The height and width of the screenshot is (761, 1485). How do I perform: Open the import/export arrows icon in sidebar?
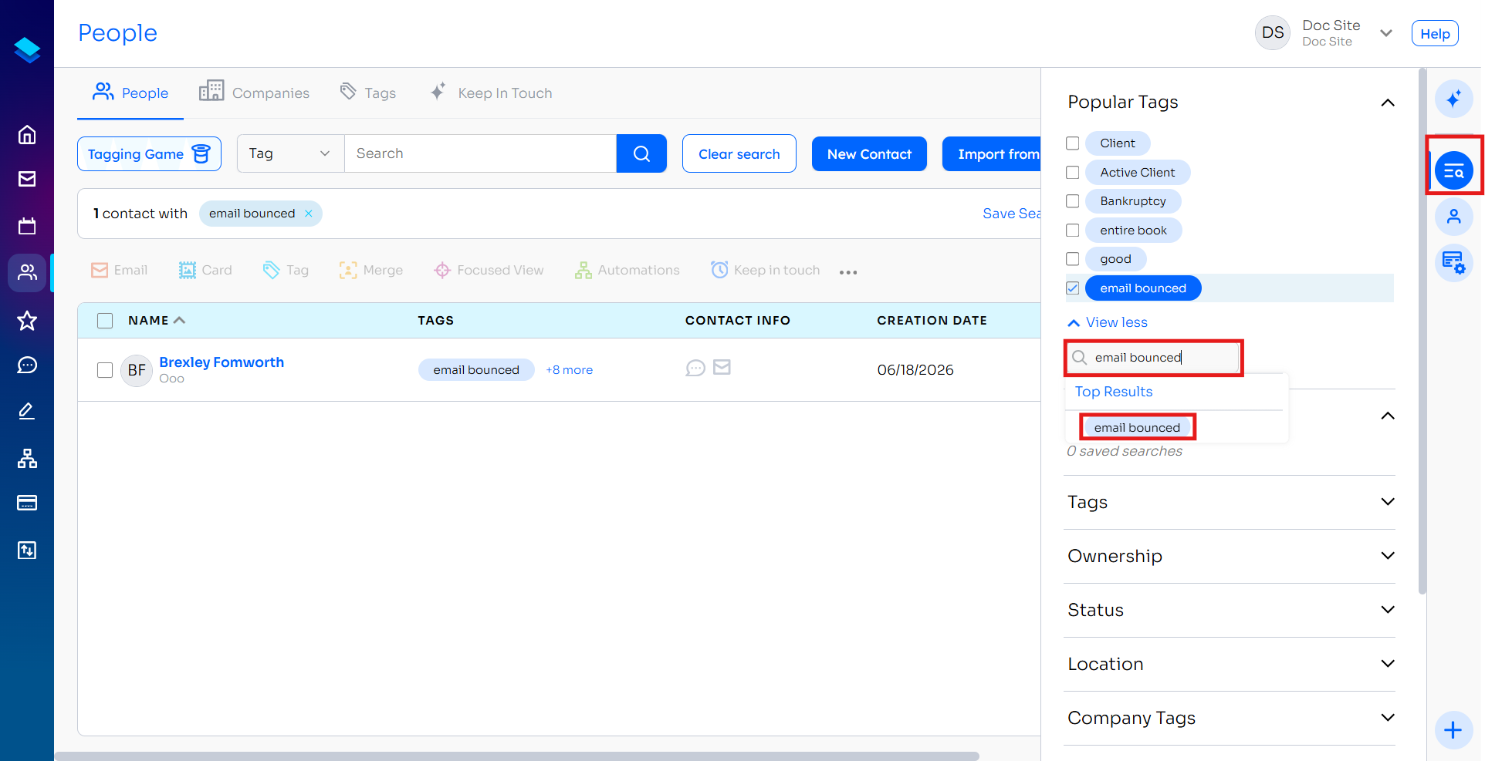27,550
